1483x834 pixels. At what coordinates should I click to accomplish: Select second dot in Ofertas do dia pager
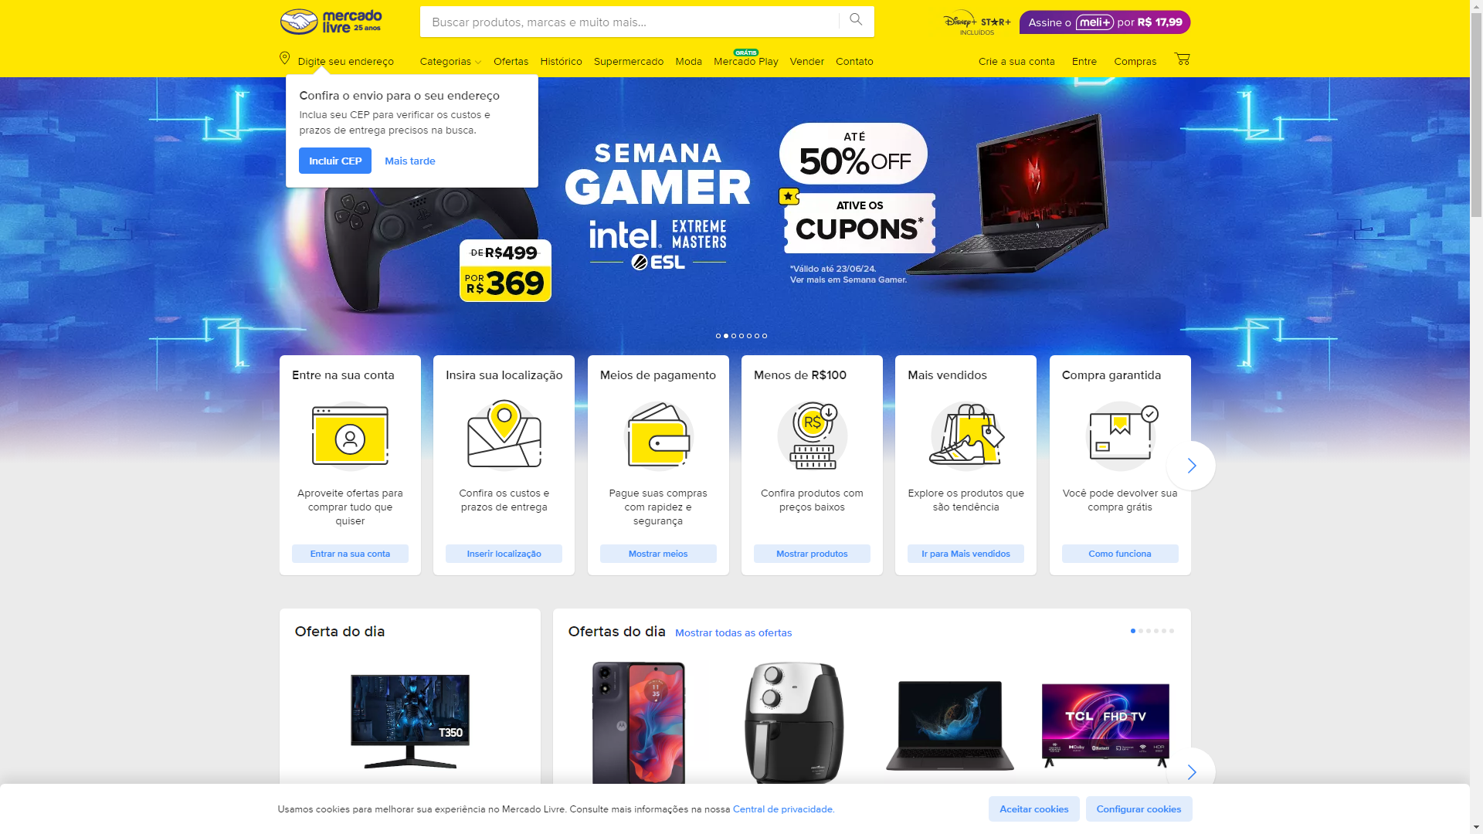(1141, 631)
